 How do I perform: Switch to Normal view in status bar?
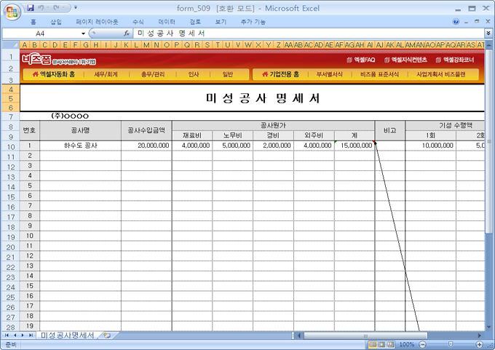click(372, 344)
